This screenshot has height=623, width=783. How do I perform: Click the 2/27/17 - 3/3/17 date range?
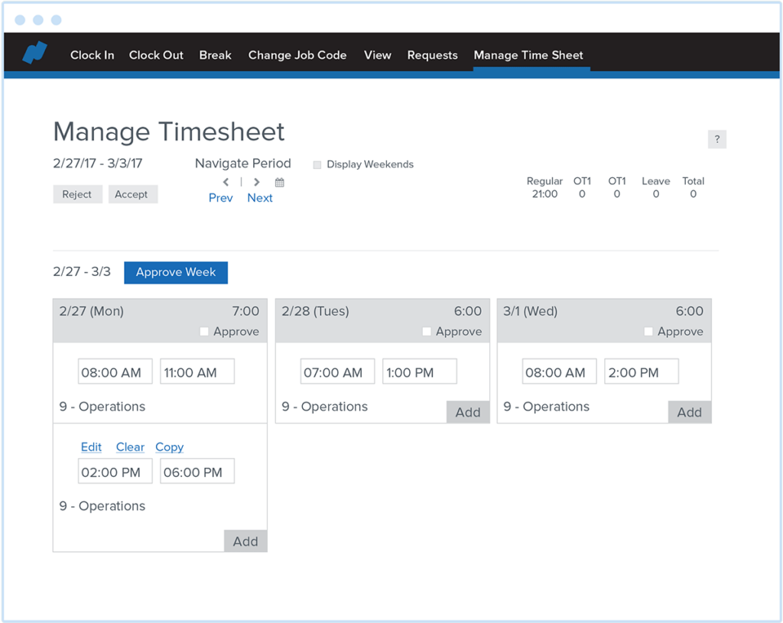(98, 164)
